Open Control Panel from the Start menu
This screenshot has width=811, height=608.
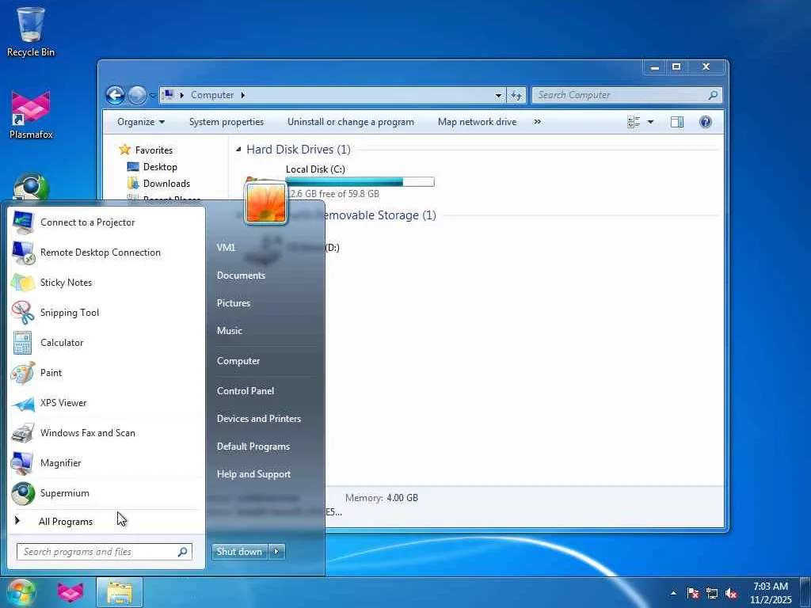[x=246, y=391]
